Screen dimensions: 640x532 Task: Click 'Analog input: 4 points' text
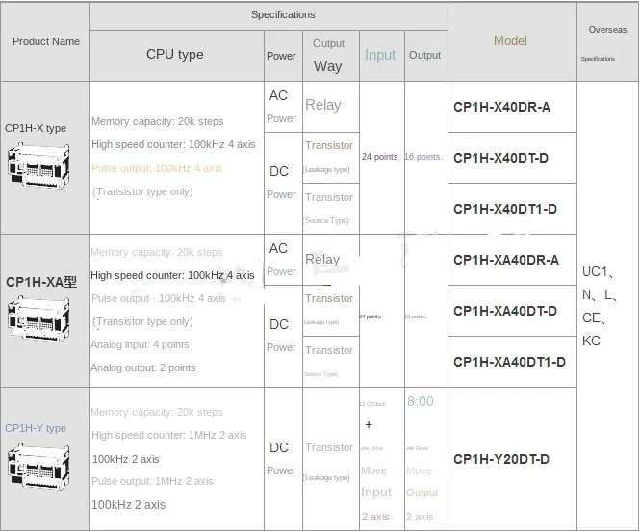pos(140,344)
